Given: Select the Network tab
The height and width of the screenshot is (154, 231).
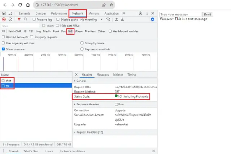Looking at the screenshot, I should (x=77, y=13).
